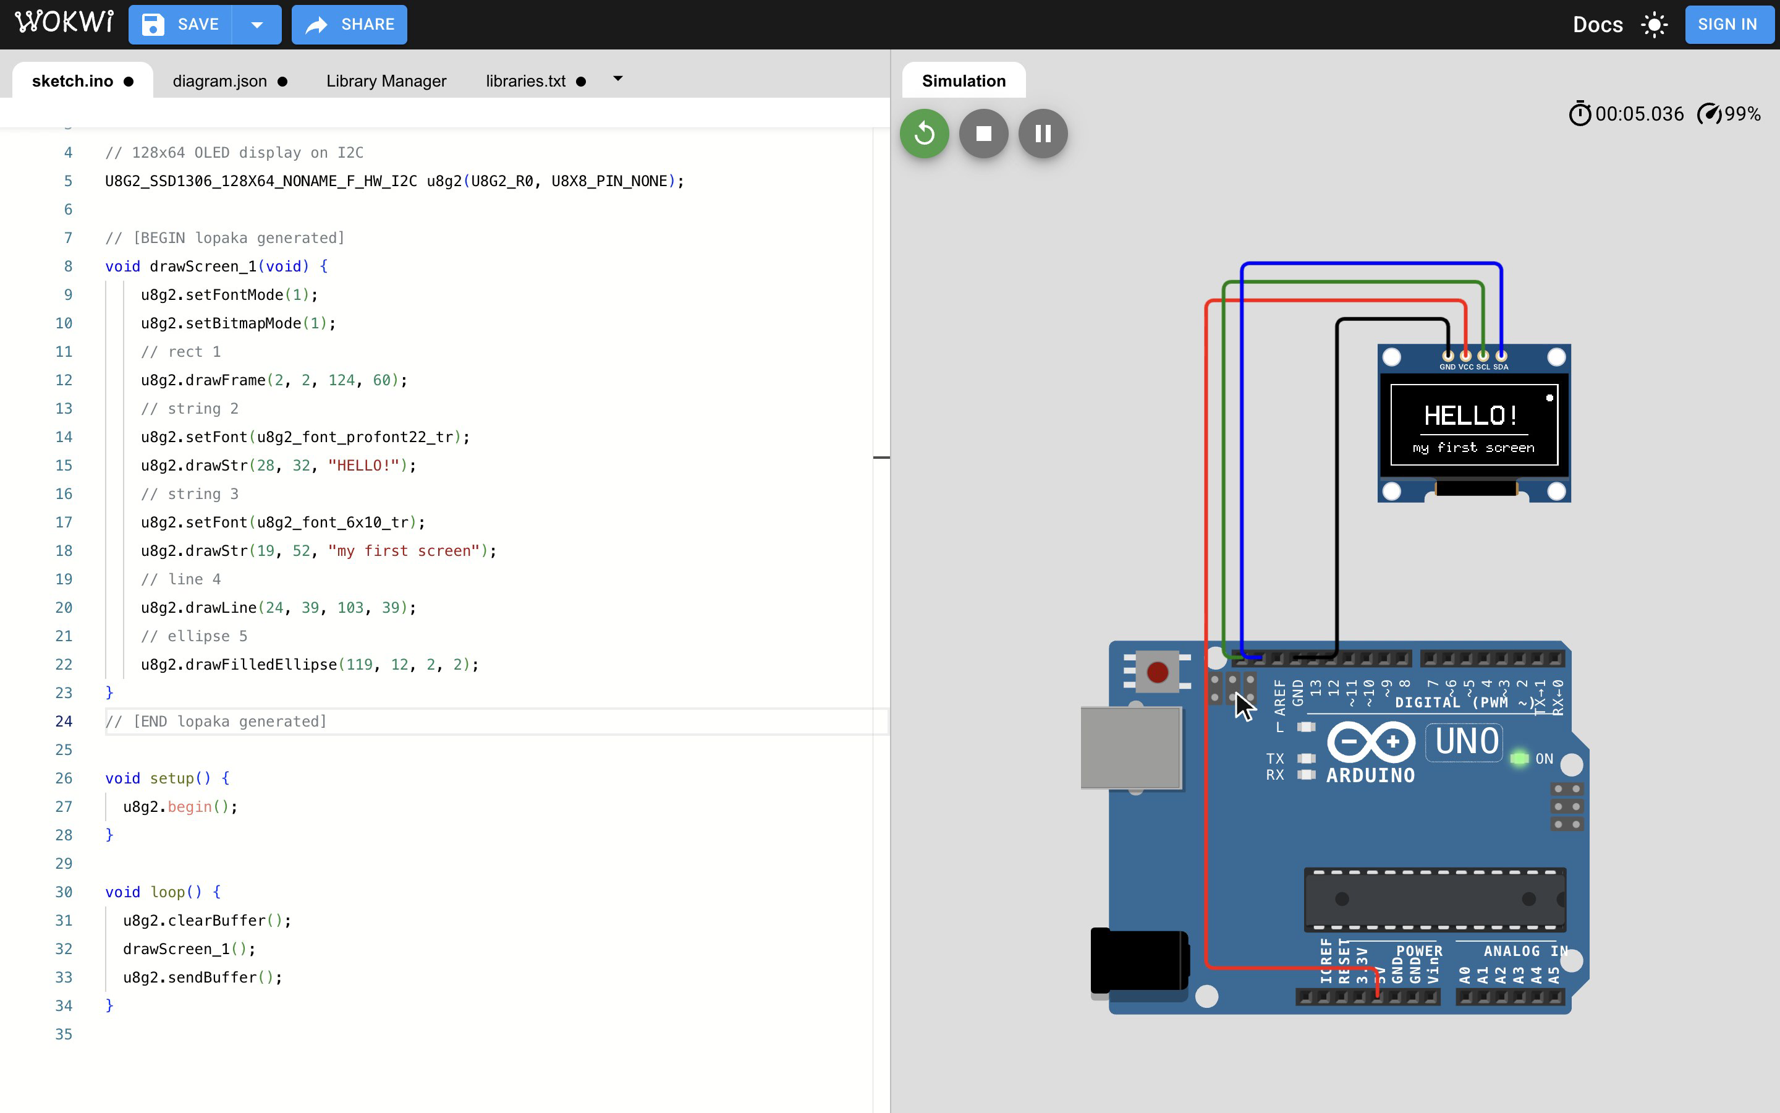Viewport: 1780px width, 1113px height.
Task: Click the red reset button on Arduino
Action: coord(1157,672)
